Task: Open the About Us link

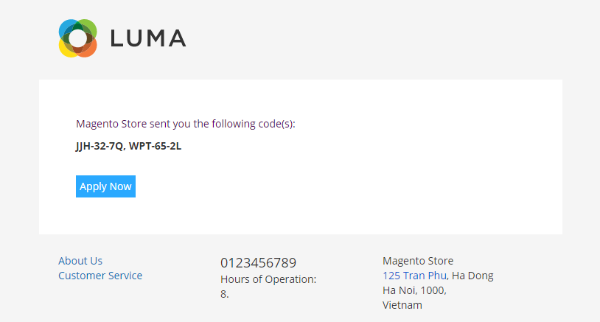Action: pyautogui.click(x=80, y=261)
